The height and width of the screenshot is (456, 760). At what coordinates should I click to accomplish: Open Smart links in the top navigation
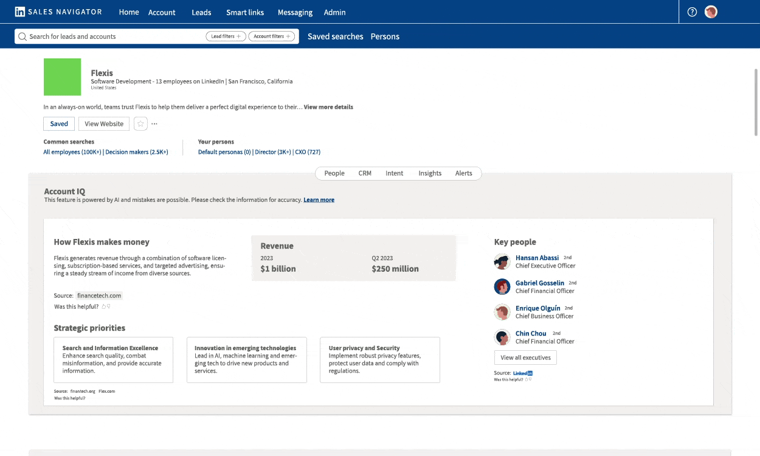click(245, 12)
